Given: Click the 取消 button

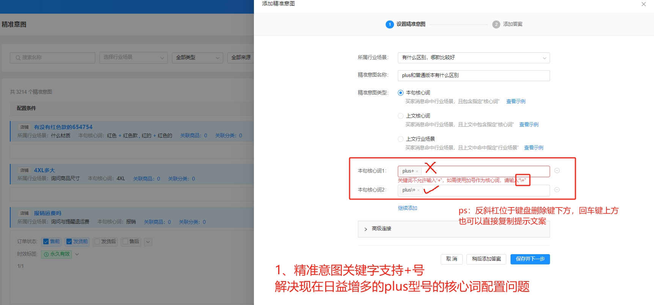Looking at the screenshot, I should pyautogui.click(x=452, y=259).
